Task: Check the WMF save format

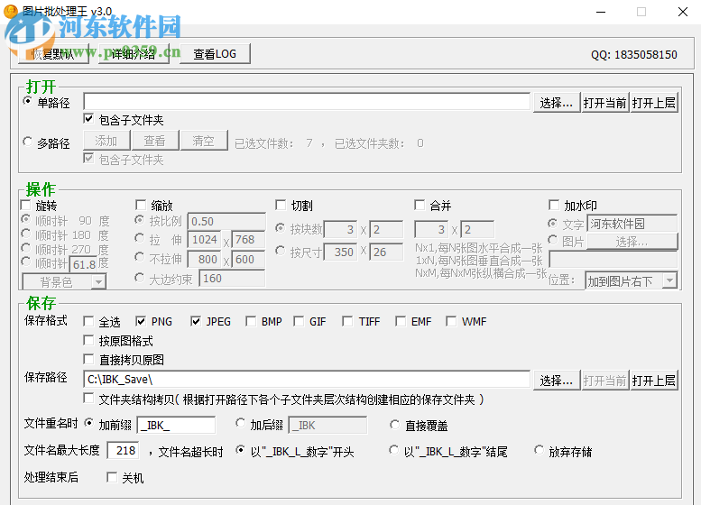Action: 451,321
